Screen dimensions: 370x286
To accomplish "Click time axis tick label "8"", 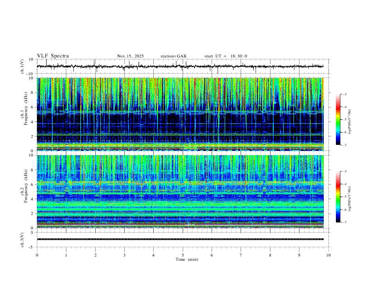I will (x=270, y=255).
